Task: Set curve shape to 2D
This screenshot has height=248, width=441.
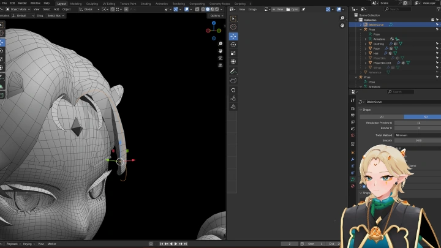Action: tap(382, 116)
